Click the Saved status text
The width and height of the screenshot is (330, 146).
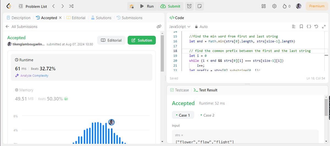click(x=174, y=78)
